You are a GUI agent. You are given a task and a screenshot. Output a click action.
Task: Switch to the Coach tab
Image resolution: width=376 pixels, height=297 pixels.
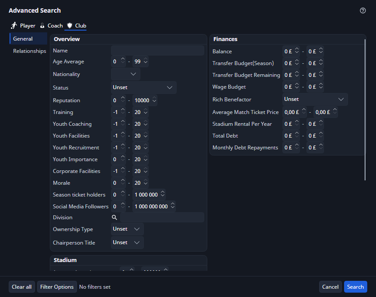tap(51, 26)
